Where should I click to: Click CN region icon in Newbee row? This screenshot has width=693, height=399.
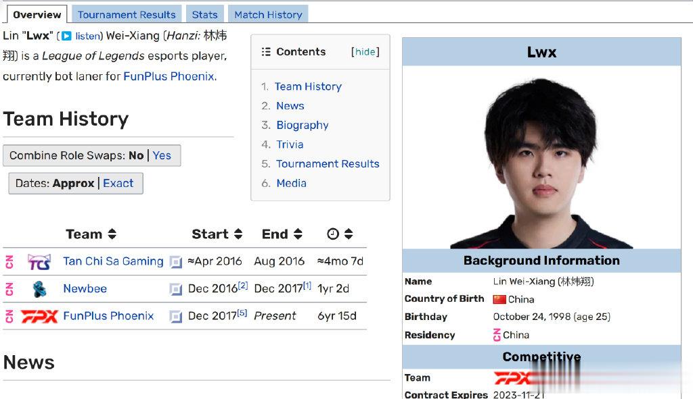click(9, 289)
